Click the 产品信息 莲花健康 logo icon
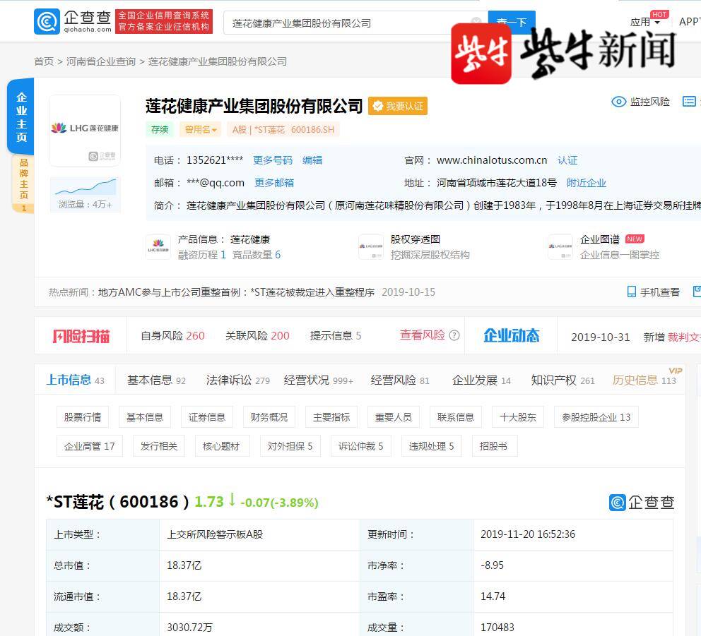The height and width of the screenshot is (636, 701). (x=158, y=247)
